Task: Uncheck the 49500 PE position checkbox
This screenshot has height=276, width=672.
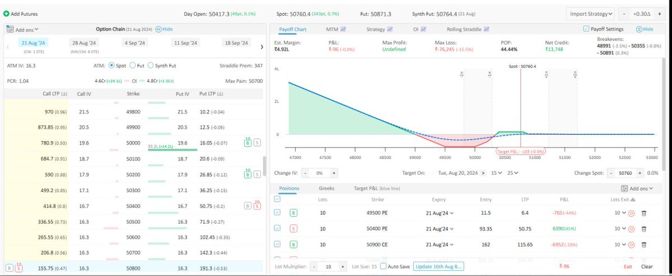Action: (277, 213)
